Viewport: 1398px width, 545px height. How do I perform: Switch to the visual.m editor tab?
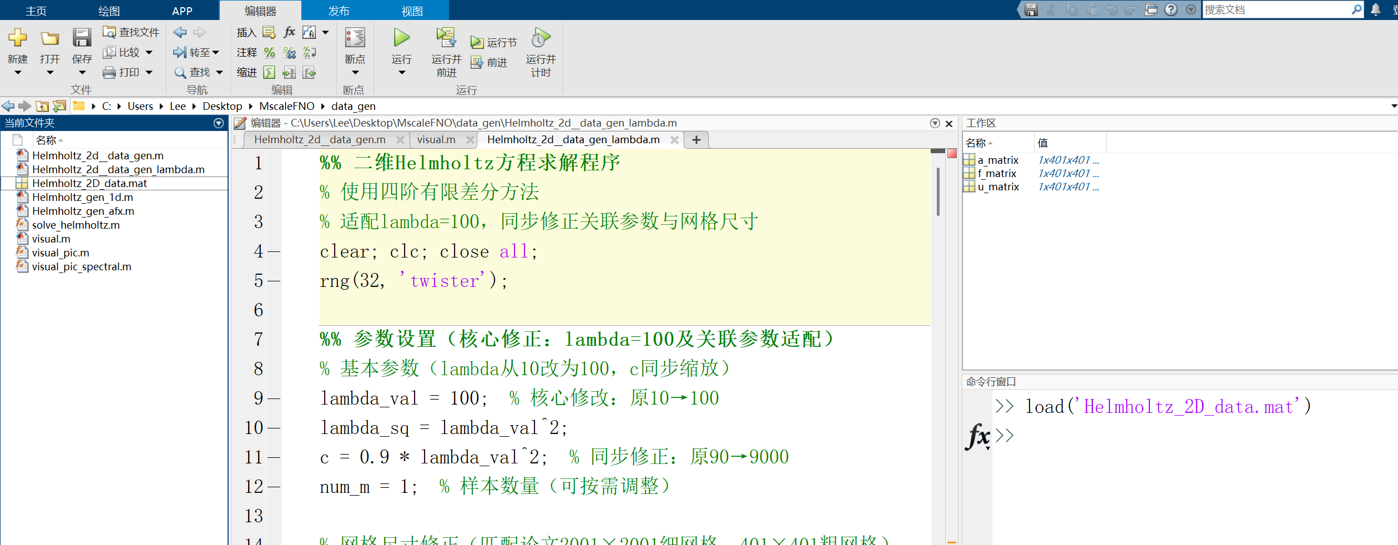point(436,139)
